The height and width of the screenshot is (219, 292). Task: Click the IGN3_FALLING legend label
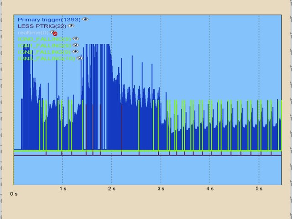pyautogui.click(x=46, y=58)
